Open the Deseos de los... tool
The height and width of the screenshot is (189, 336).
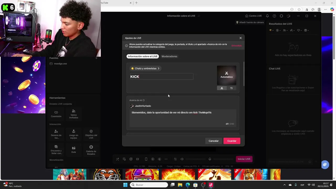(x=56, y=134)
